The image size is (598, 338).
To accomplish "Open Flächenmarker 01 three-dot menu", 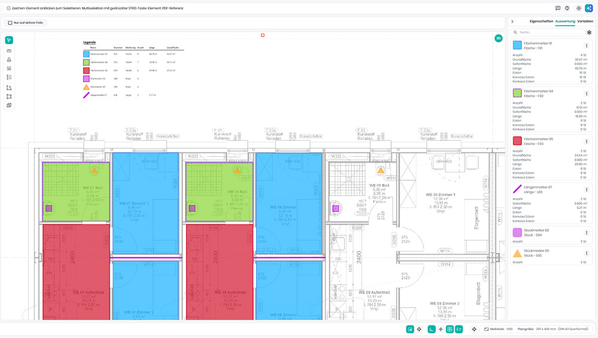I will click(586, 46).
